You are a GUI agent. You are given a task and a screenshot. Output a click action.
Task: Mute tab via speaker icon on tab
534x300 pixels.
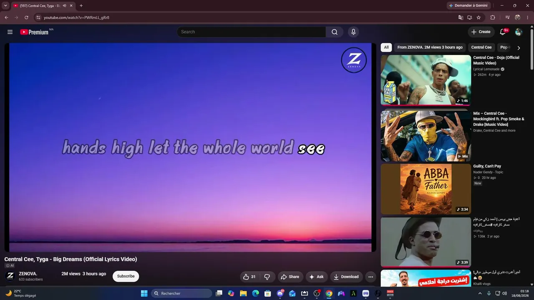click(65, 5)
